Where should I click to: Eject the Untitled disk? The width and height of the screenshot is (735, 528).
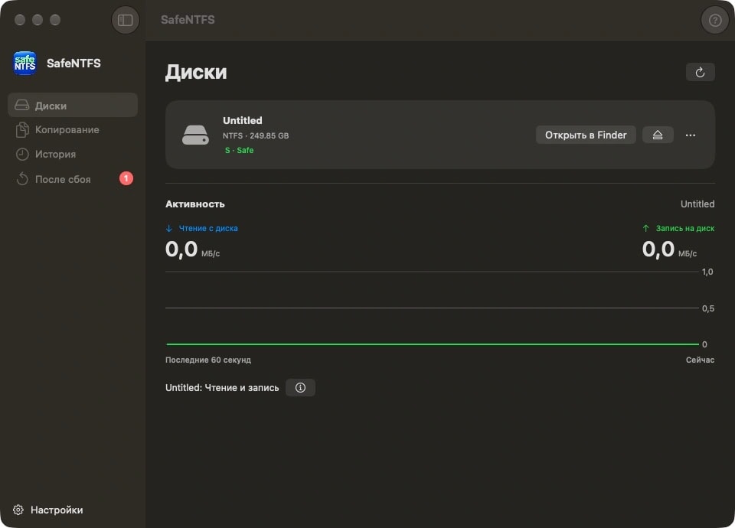(658, 135)
